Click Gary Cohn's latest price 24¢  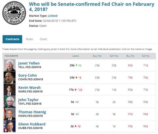coord(72,77)
